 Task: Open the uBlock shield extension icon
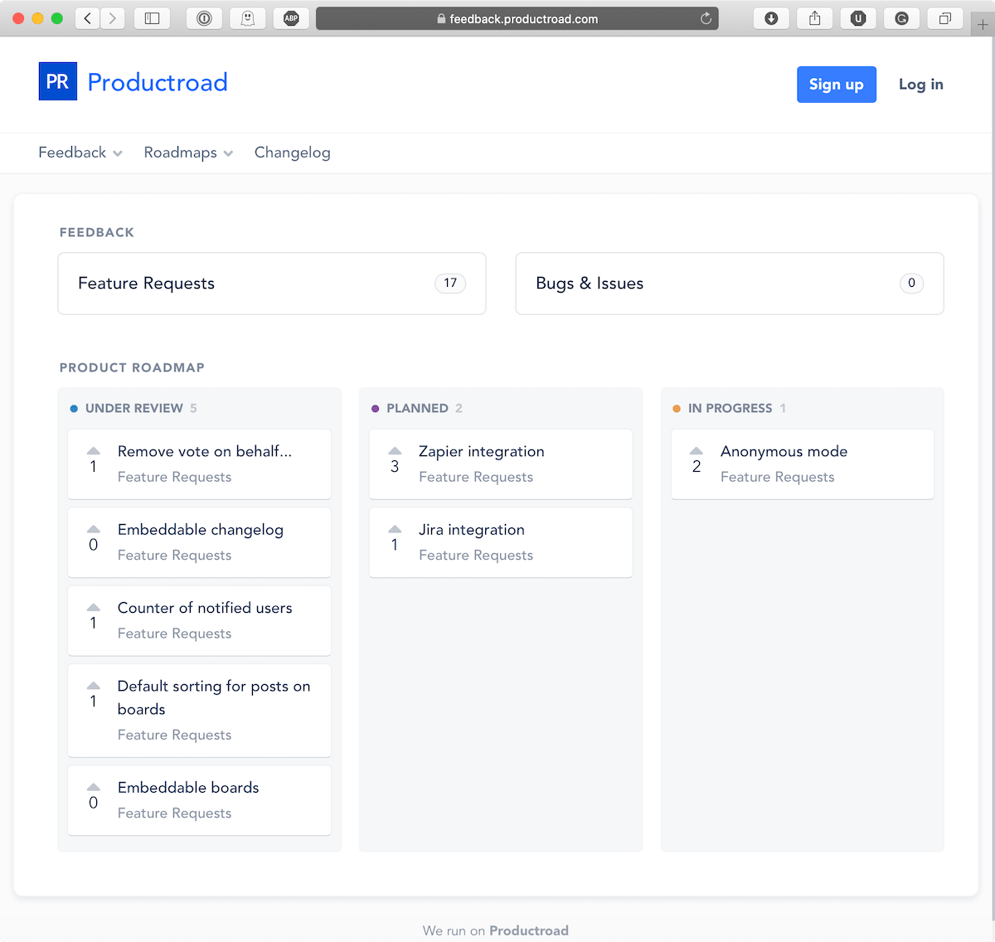coord(858,18)
